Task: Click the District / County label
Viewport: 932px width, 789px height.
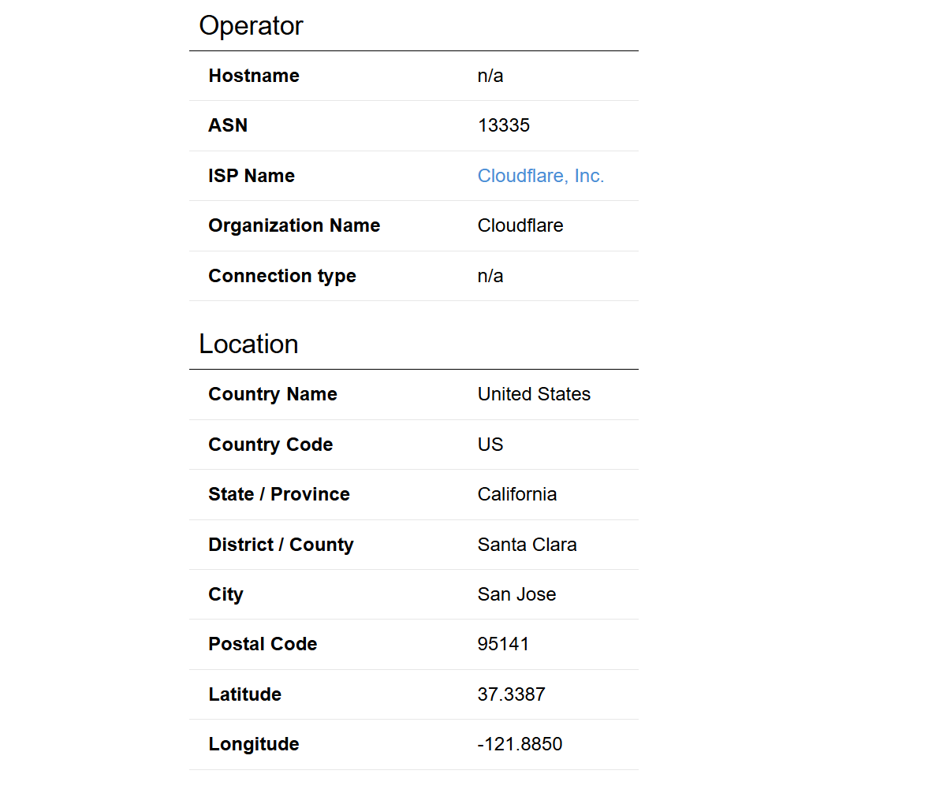Action: tap(281, 545)
